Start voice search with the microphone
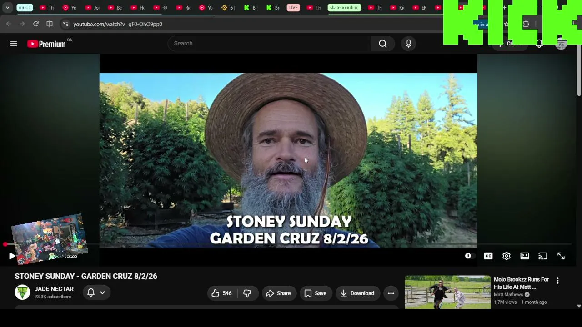This screenshot has width=582, height=327. coord(408,44)
